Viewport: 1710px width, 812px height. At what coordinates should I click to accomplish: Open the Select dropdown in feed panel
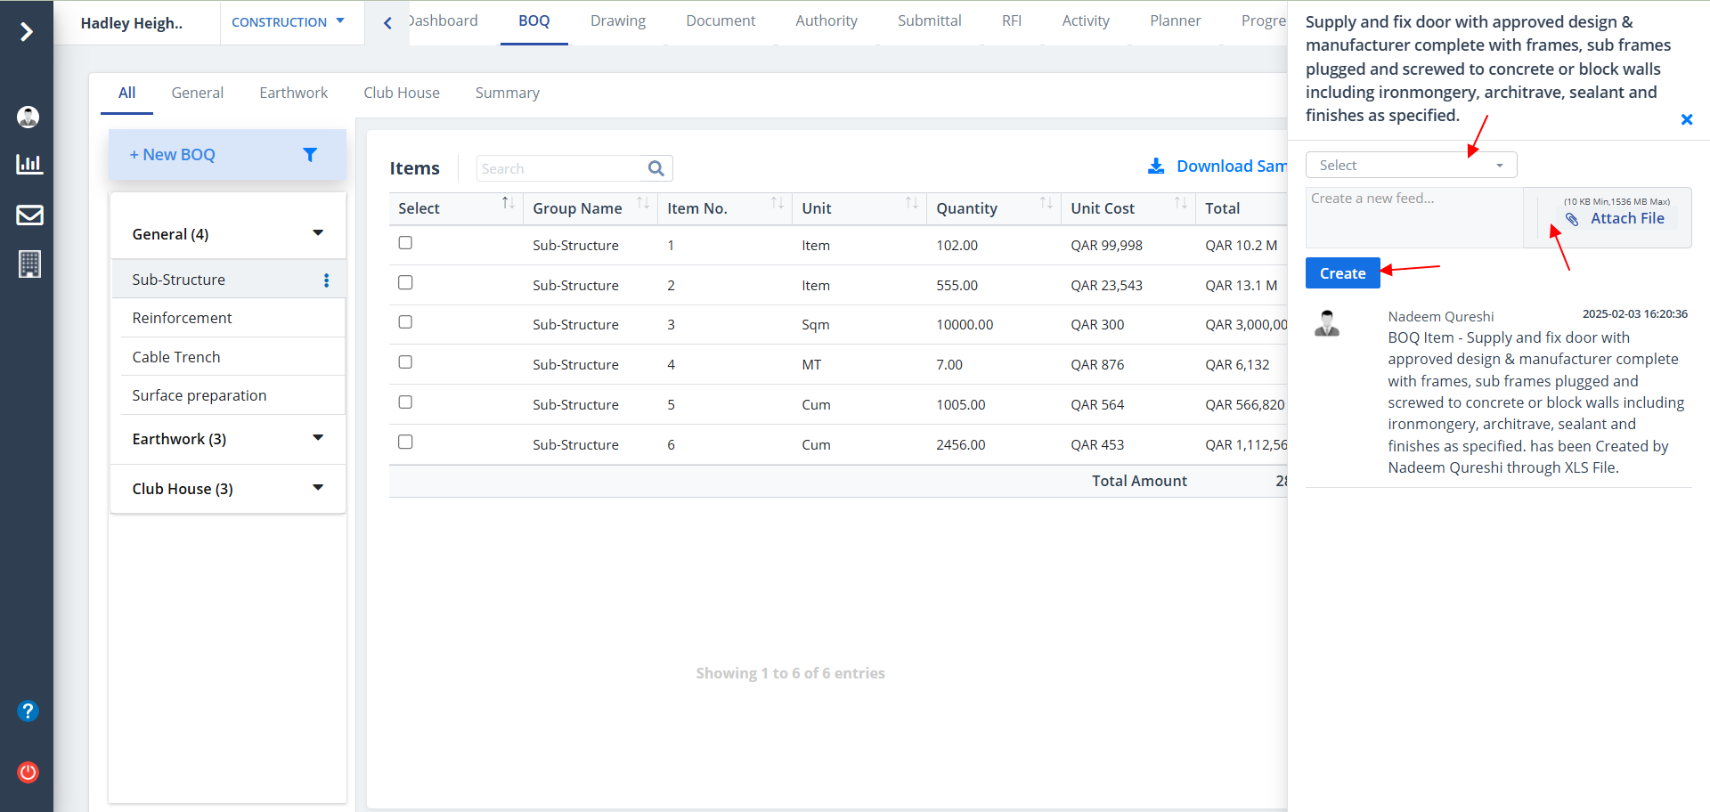(1410, 166)
